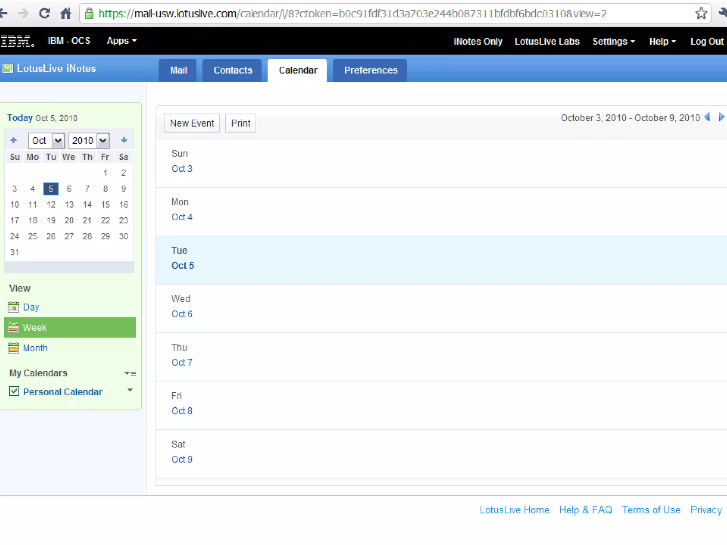Go to the previous week arrow
This screenshot has height=545, width=727.
click(707, 117)
